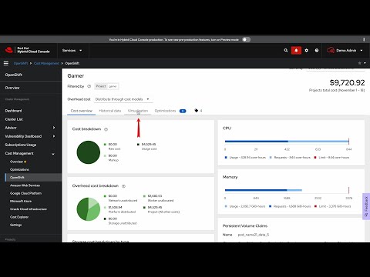Screen dimensions: 370x277
Task: Toggle the hamburger navigation menu
Action: [x=6, y=63]
